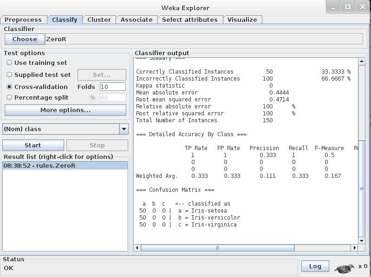Screen dimensions: 371x277
Task: Open the Cluster tab
Action: (x=99, y=19)
